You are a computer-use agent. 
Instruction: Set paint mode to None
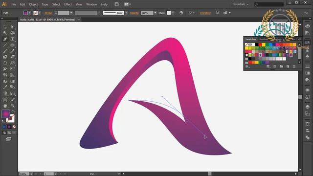pos(14,127)
